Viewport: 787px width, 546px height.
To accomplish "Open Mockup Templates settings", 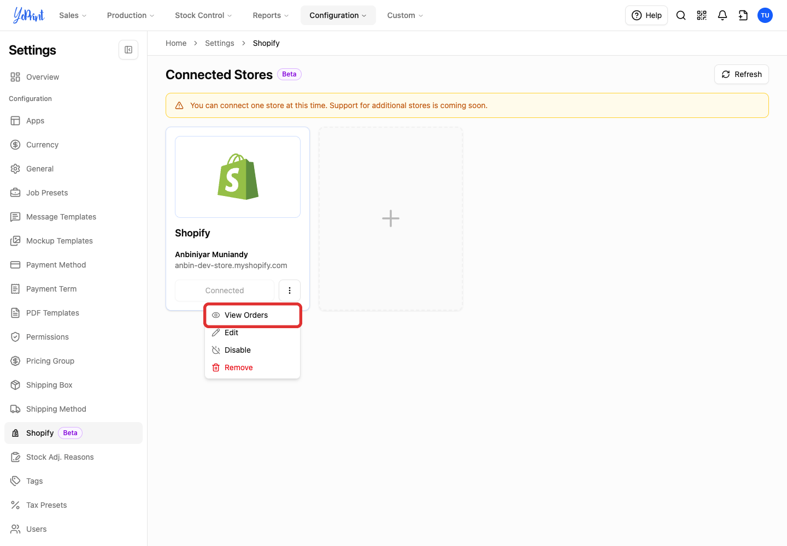I will click(73, 241).
